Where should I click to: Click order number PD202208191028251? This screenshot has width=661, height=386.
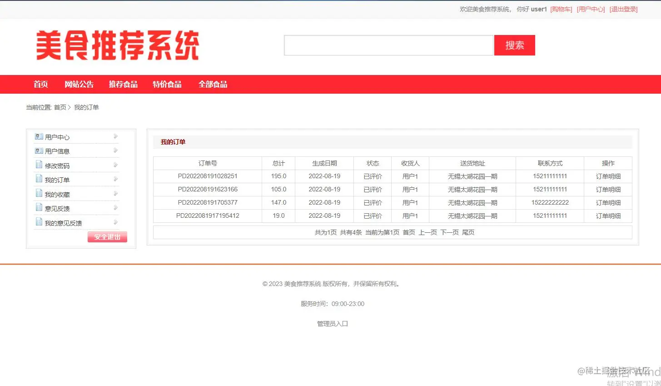click(208, 176)
